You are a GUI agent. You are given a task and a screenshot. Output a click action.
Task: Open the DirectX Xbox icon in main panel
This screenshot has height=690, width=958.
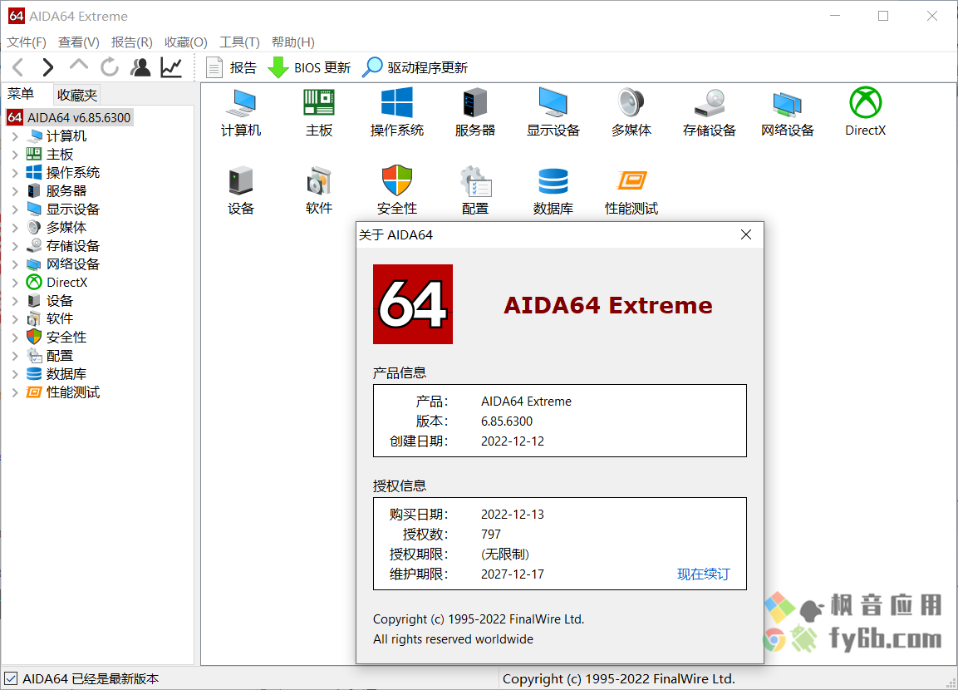[x=865, y=112]
